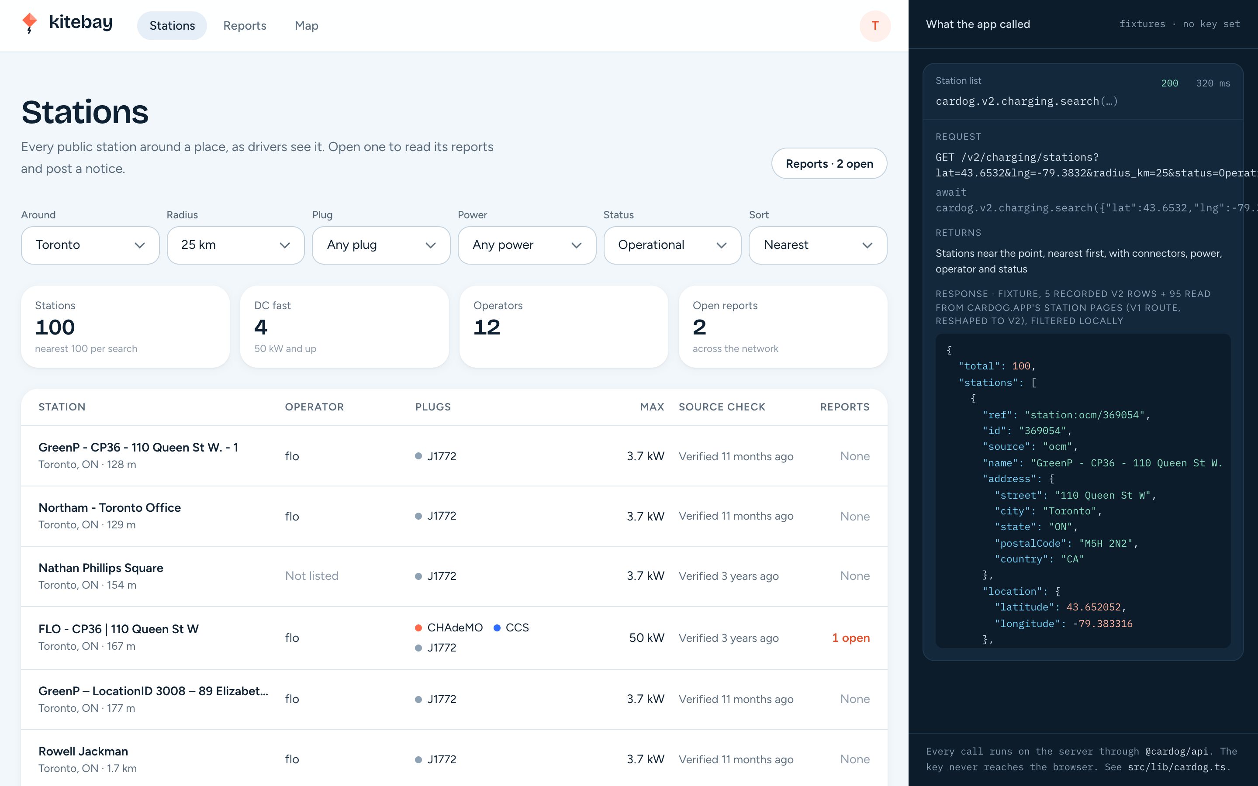Open the user avatar labeled T

click(x=875, y=25)
